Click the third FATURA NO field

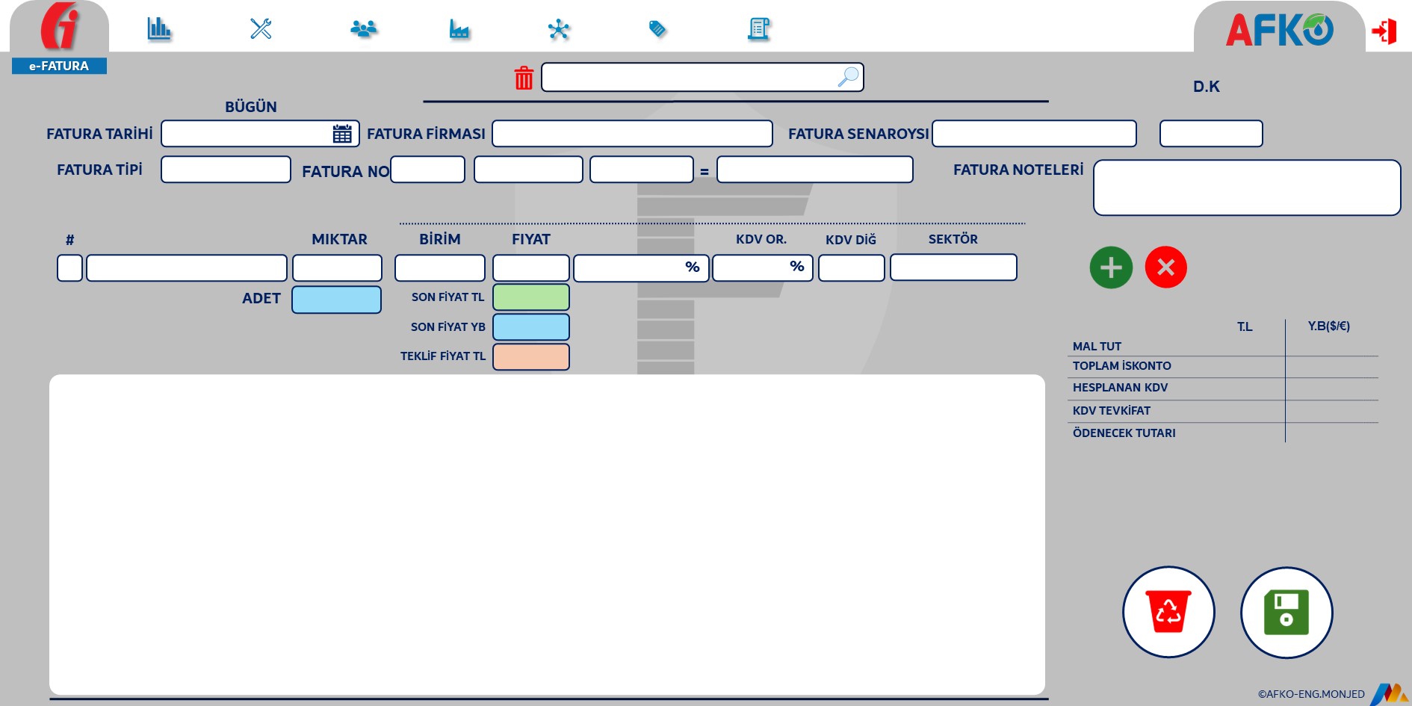tap(642, 170)
